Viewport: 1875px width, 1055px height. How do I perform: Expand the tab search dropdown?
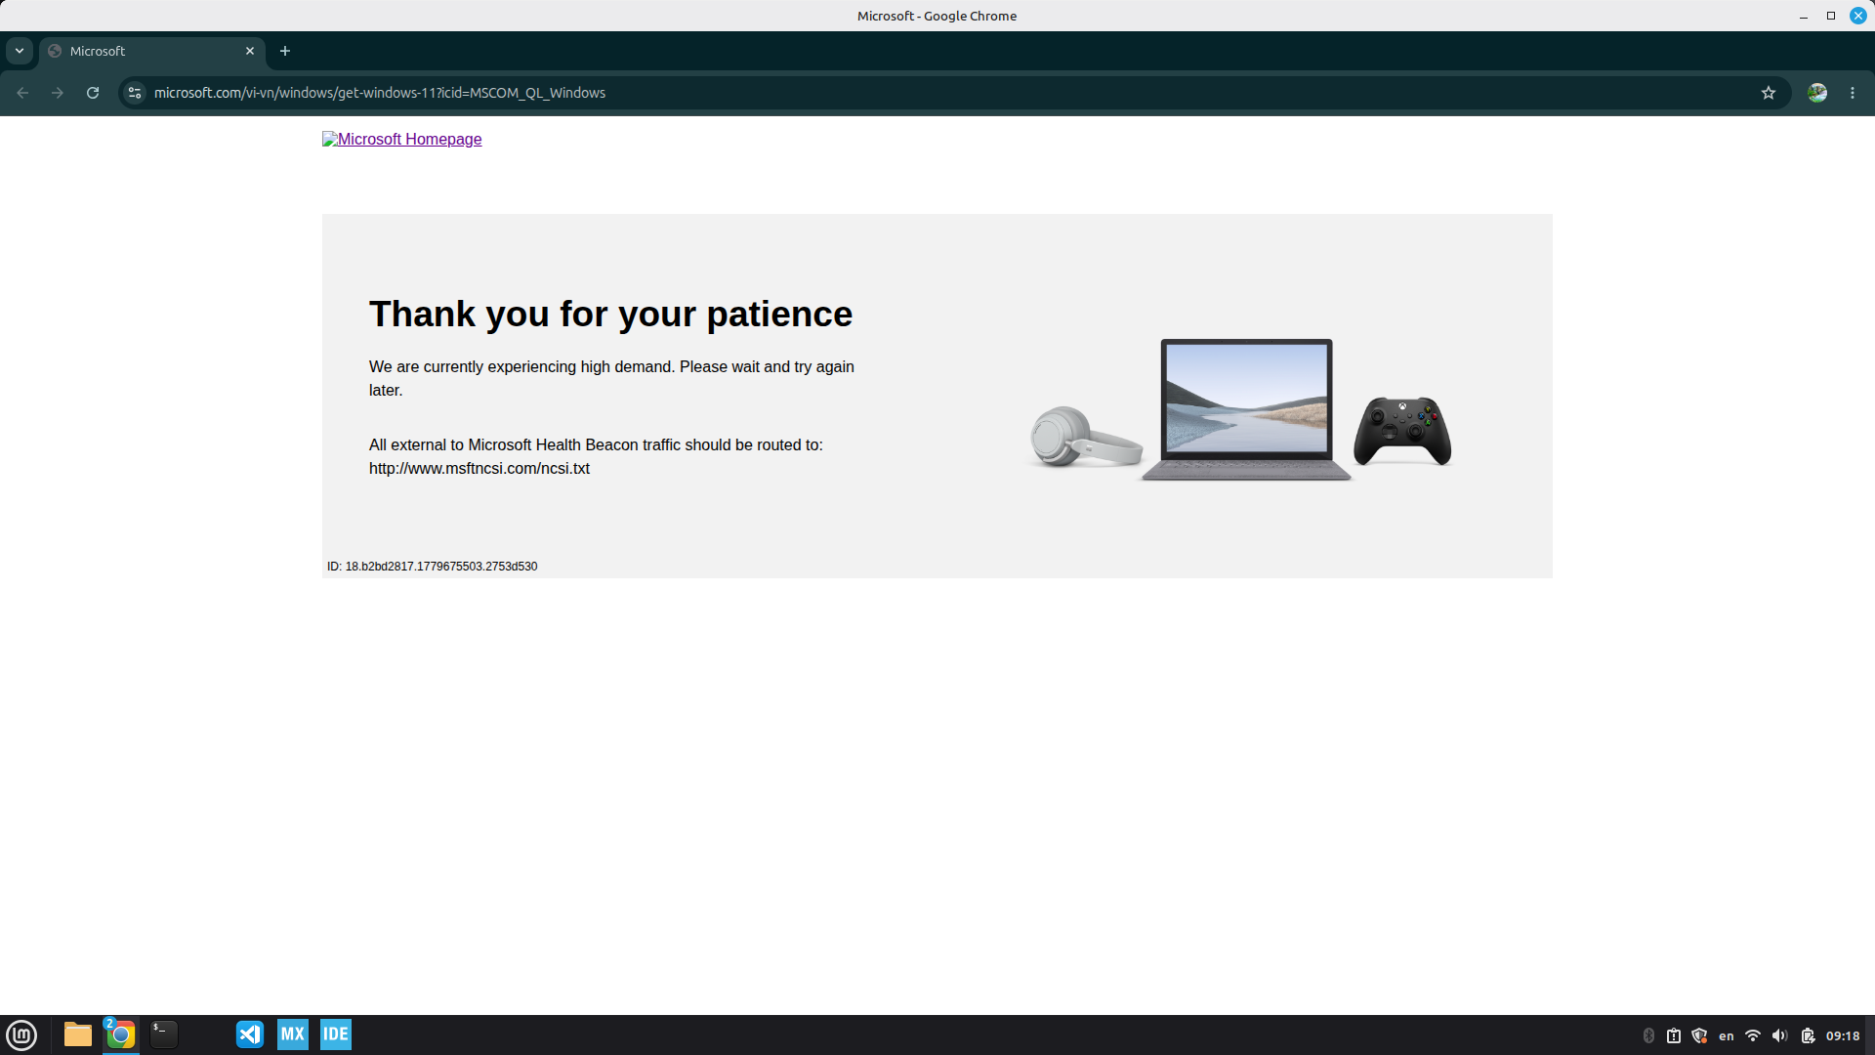20,51
